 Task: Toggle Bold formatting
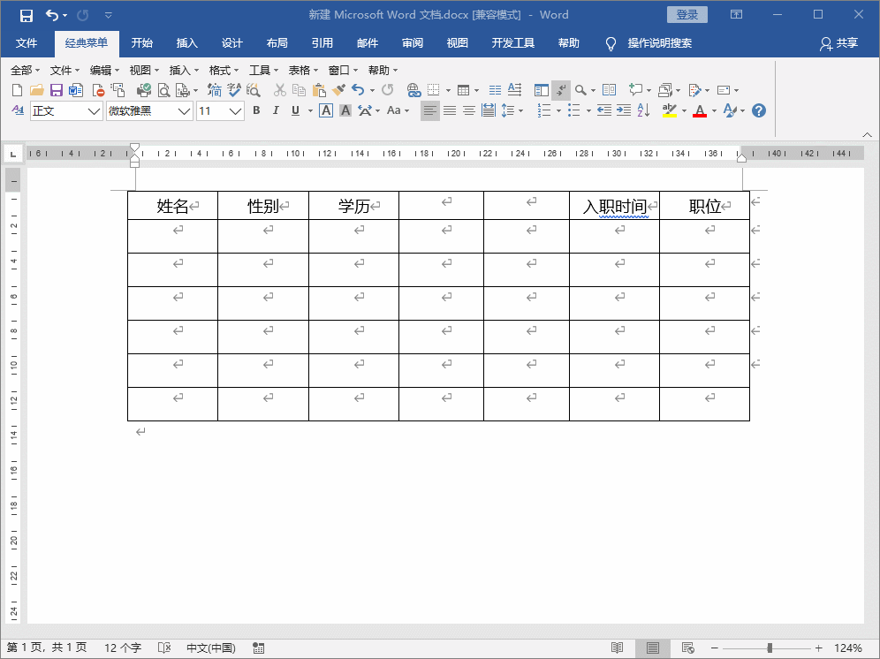(x=256, y=110)
